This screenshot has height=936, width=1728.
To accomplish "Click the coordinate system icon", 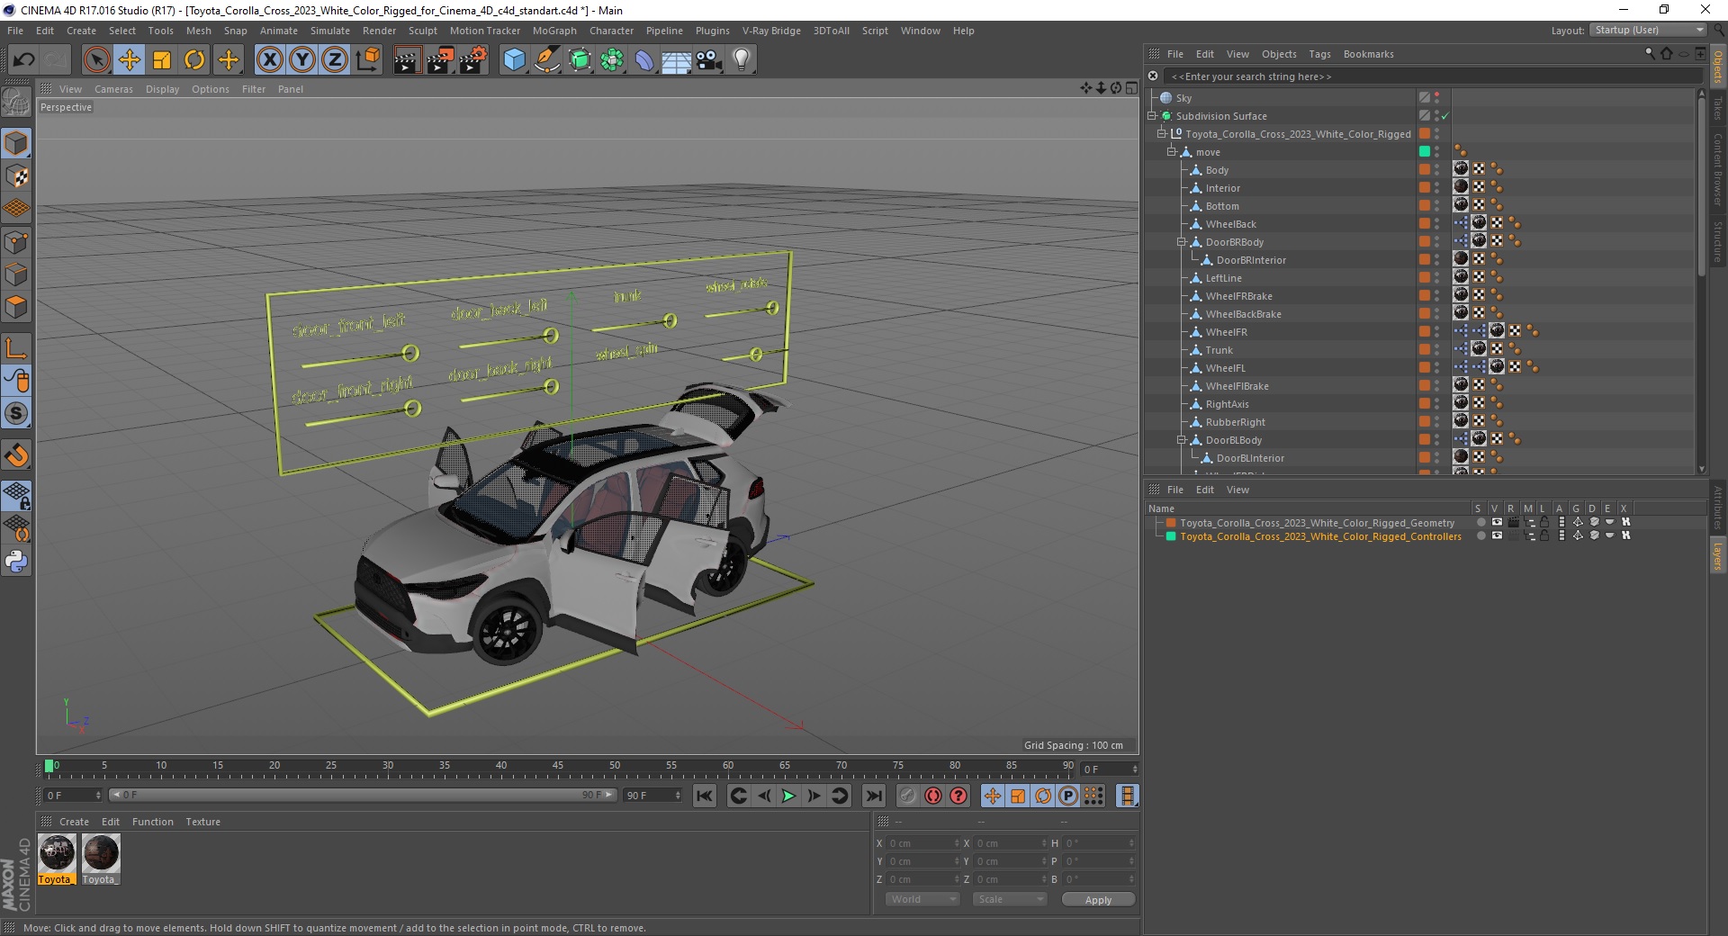I will (x=367, y=60).
